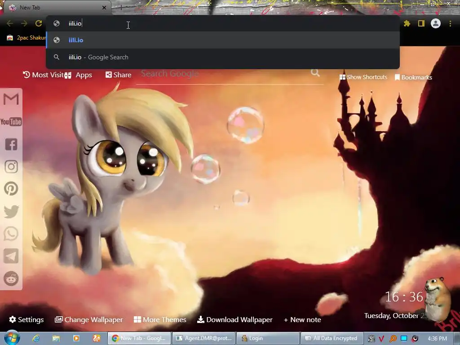Open the 2pac Shakur bookmark
This screenshot has height=345, width=460.
pyautogui.click(x=27, y=38)
